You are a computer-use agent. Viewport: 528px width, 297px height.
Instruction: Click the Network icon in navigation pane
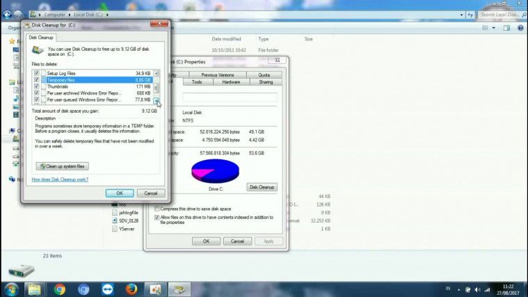point(12,179)
